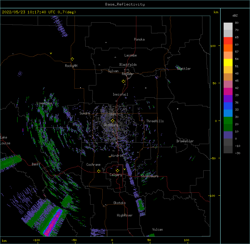Click the yellow diamond marker near RockyMH
Image resolution: width=250 pixels, height=244 pixels.
(73, 59)
